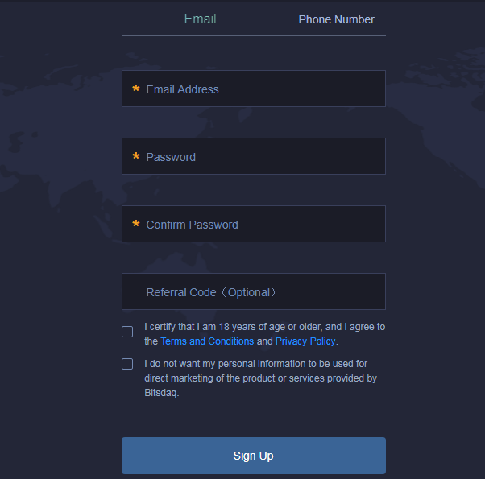Open the Privacy Policy link
The height and width of the screenshot is (479, 485).
[305, 341]
